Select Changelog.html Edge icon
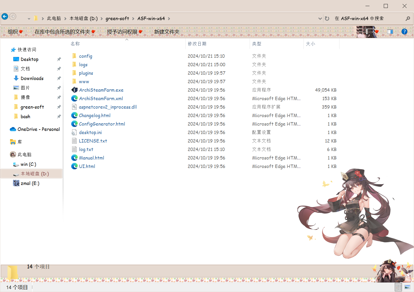 pos(74,115)
